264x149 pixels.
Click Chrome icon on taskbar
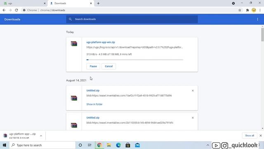(99, 145)
